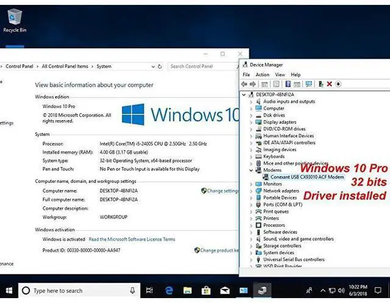Expand the Disk drives node

tap(251, 115)
